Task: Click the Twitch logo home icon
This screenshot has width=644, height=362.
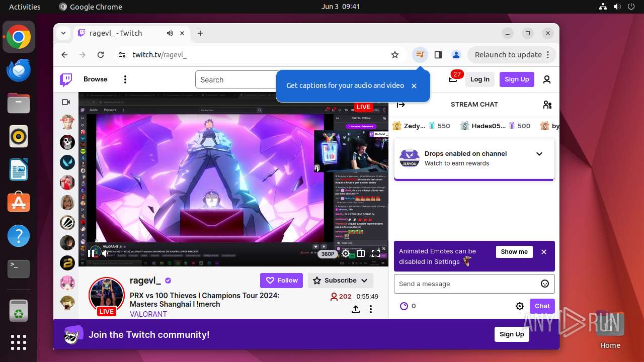Action: pyautogui.click(x=66, y=79)
